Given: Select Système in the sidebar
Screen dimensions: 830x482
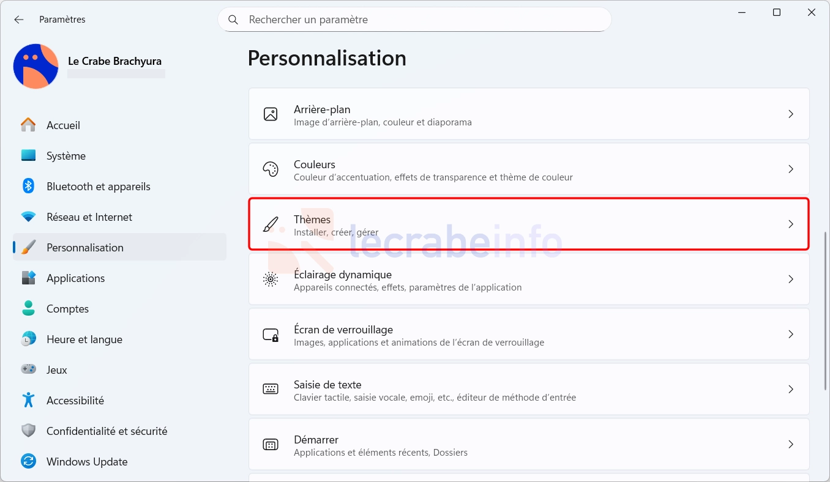Looking at the screenshot, I should pos(119,155).
